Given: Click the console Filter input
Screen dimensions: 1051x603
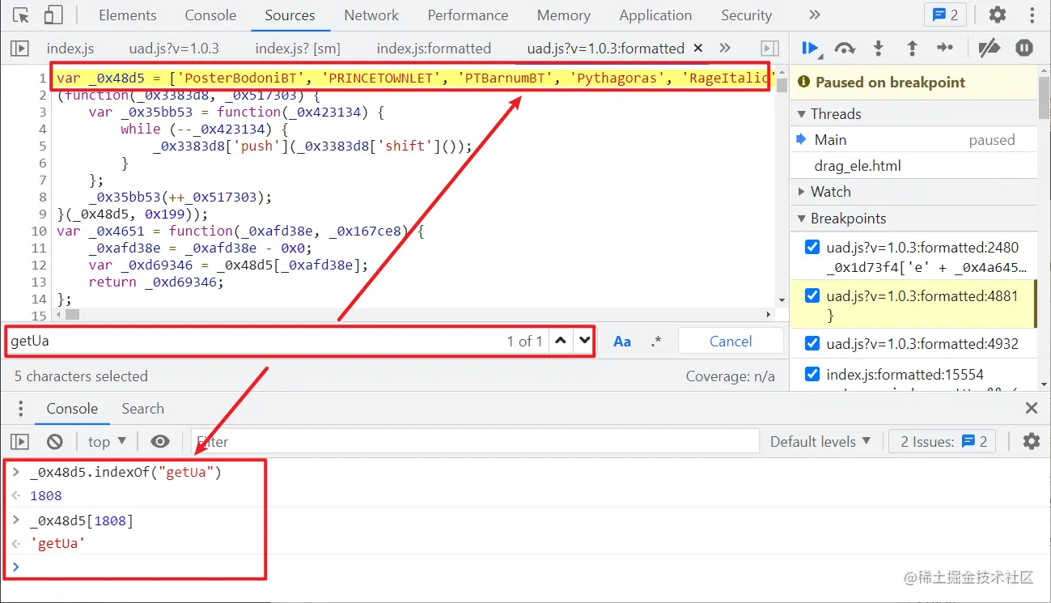Looking at the screenshot, I should click(475, 441).
